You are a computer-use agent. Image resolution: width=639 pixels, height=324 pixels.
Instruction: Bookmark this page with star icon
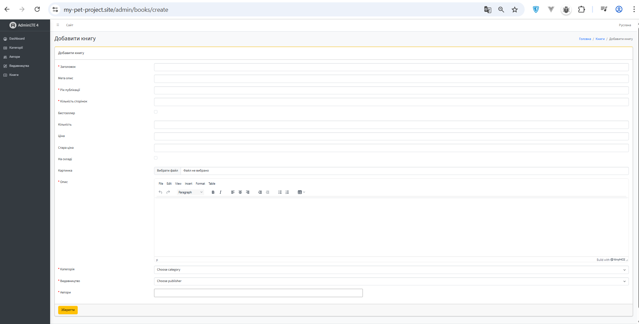click(515, 10)
